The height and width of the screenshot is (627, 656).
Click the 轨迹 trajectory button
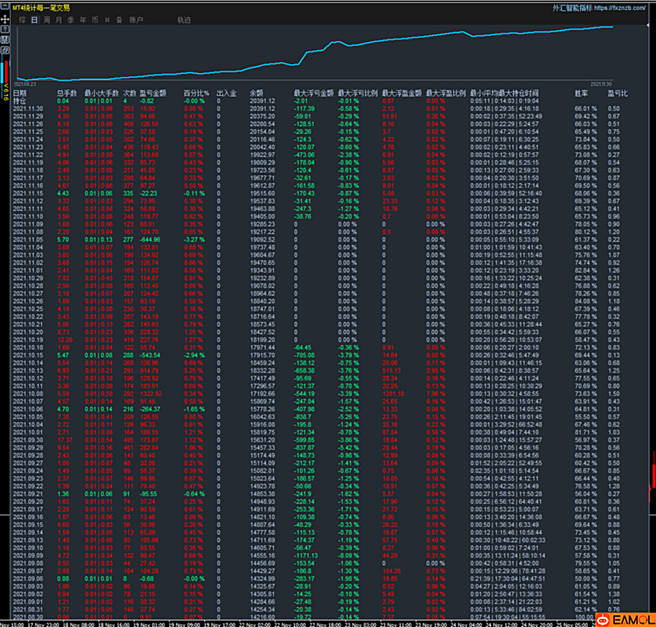[184, 20]
